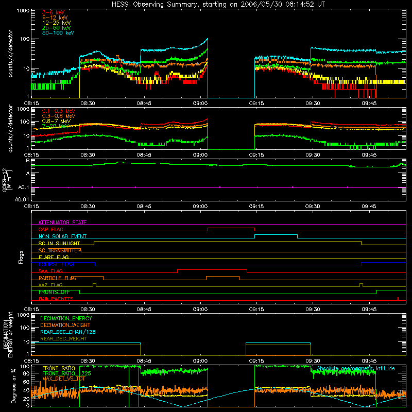
Task: Select the SC_IN_SUNLIGHT flag label
Action: (59, 243)
